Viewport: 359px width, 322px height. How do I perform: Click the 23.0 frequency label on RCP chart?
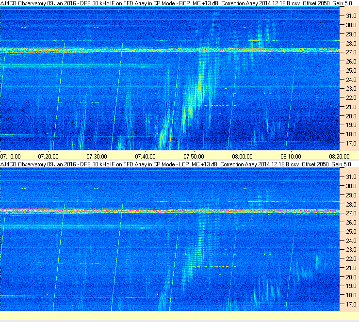(351, 89)
